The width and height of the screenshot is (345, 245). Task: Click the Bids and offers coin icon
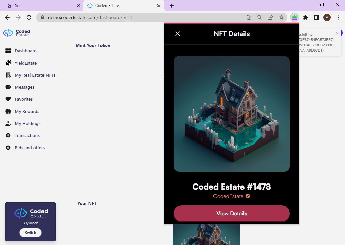pyautogui.click(x=8, y=148)
